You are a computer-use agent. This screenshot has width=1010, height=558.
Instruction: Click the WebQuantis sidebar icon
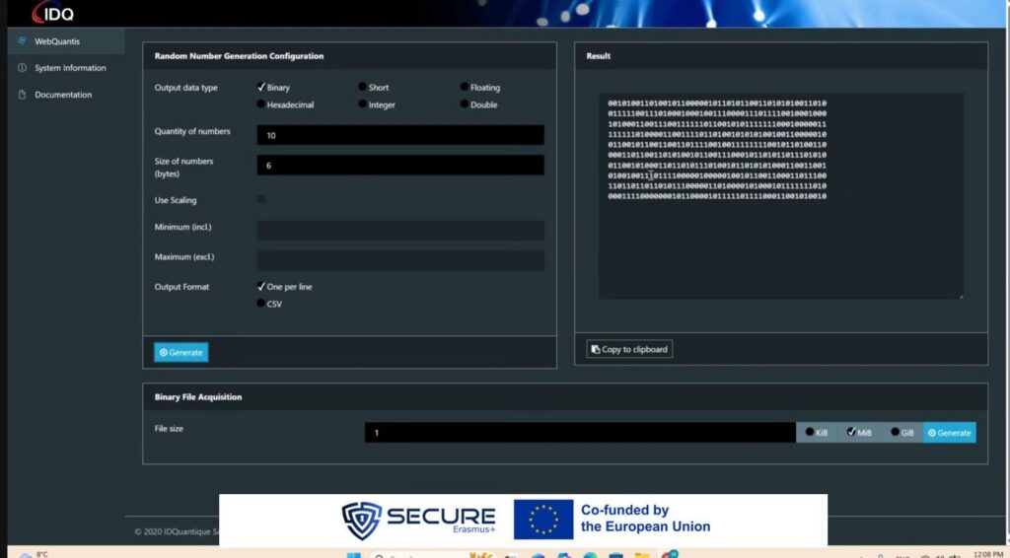22,41
